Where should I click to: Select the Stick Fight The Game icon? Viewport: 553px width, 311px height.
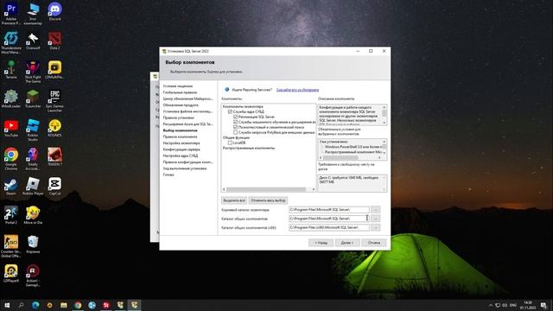pos(33,72)
